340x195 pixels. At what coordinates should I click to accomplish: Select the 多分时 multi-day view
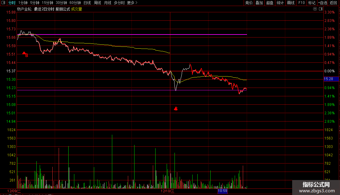pyautogui.click(x=119, y=3)
